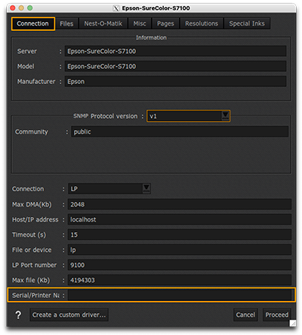Click Create a custom driver button

coord(69,315)
